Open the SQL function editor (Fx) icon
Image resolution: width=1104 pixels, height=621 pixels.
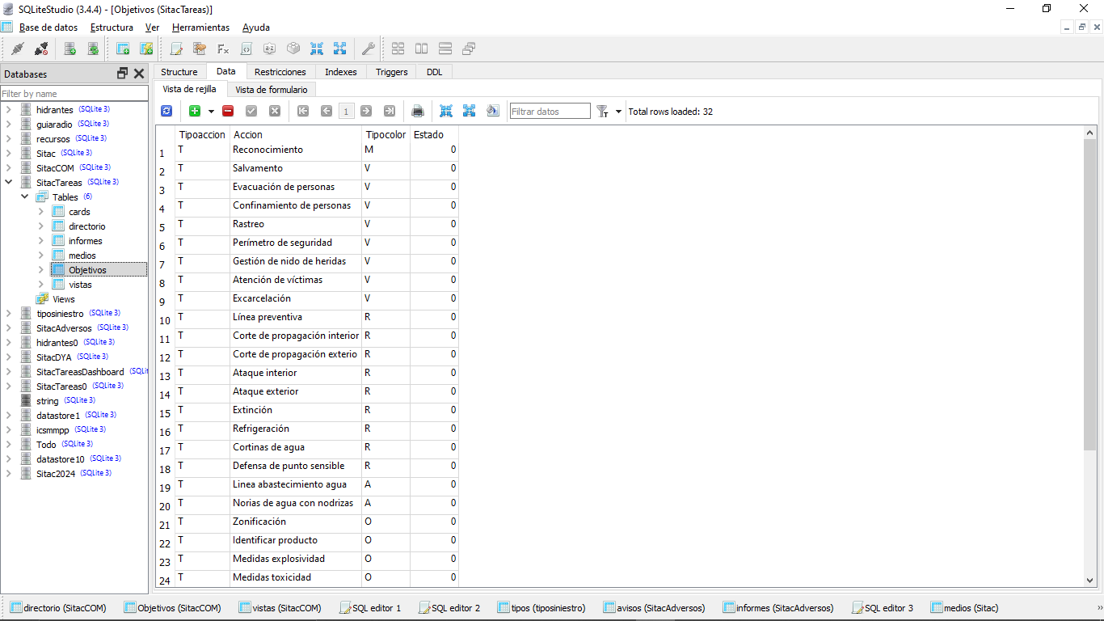tap(223, 49)
